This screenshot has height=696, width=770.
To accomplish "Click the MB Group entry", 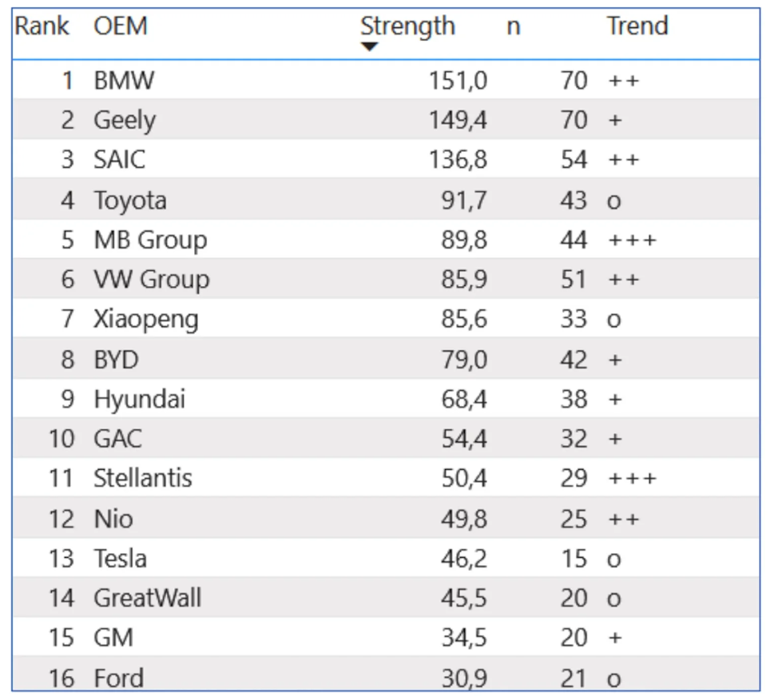I will pyautogui.click(x=150, y=240).
